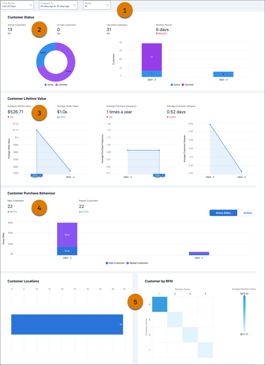265x365 pixels.
Task: Click the $277.77 monetary value label
Action: click(x=244, y=334)
